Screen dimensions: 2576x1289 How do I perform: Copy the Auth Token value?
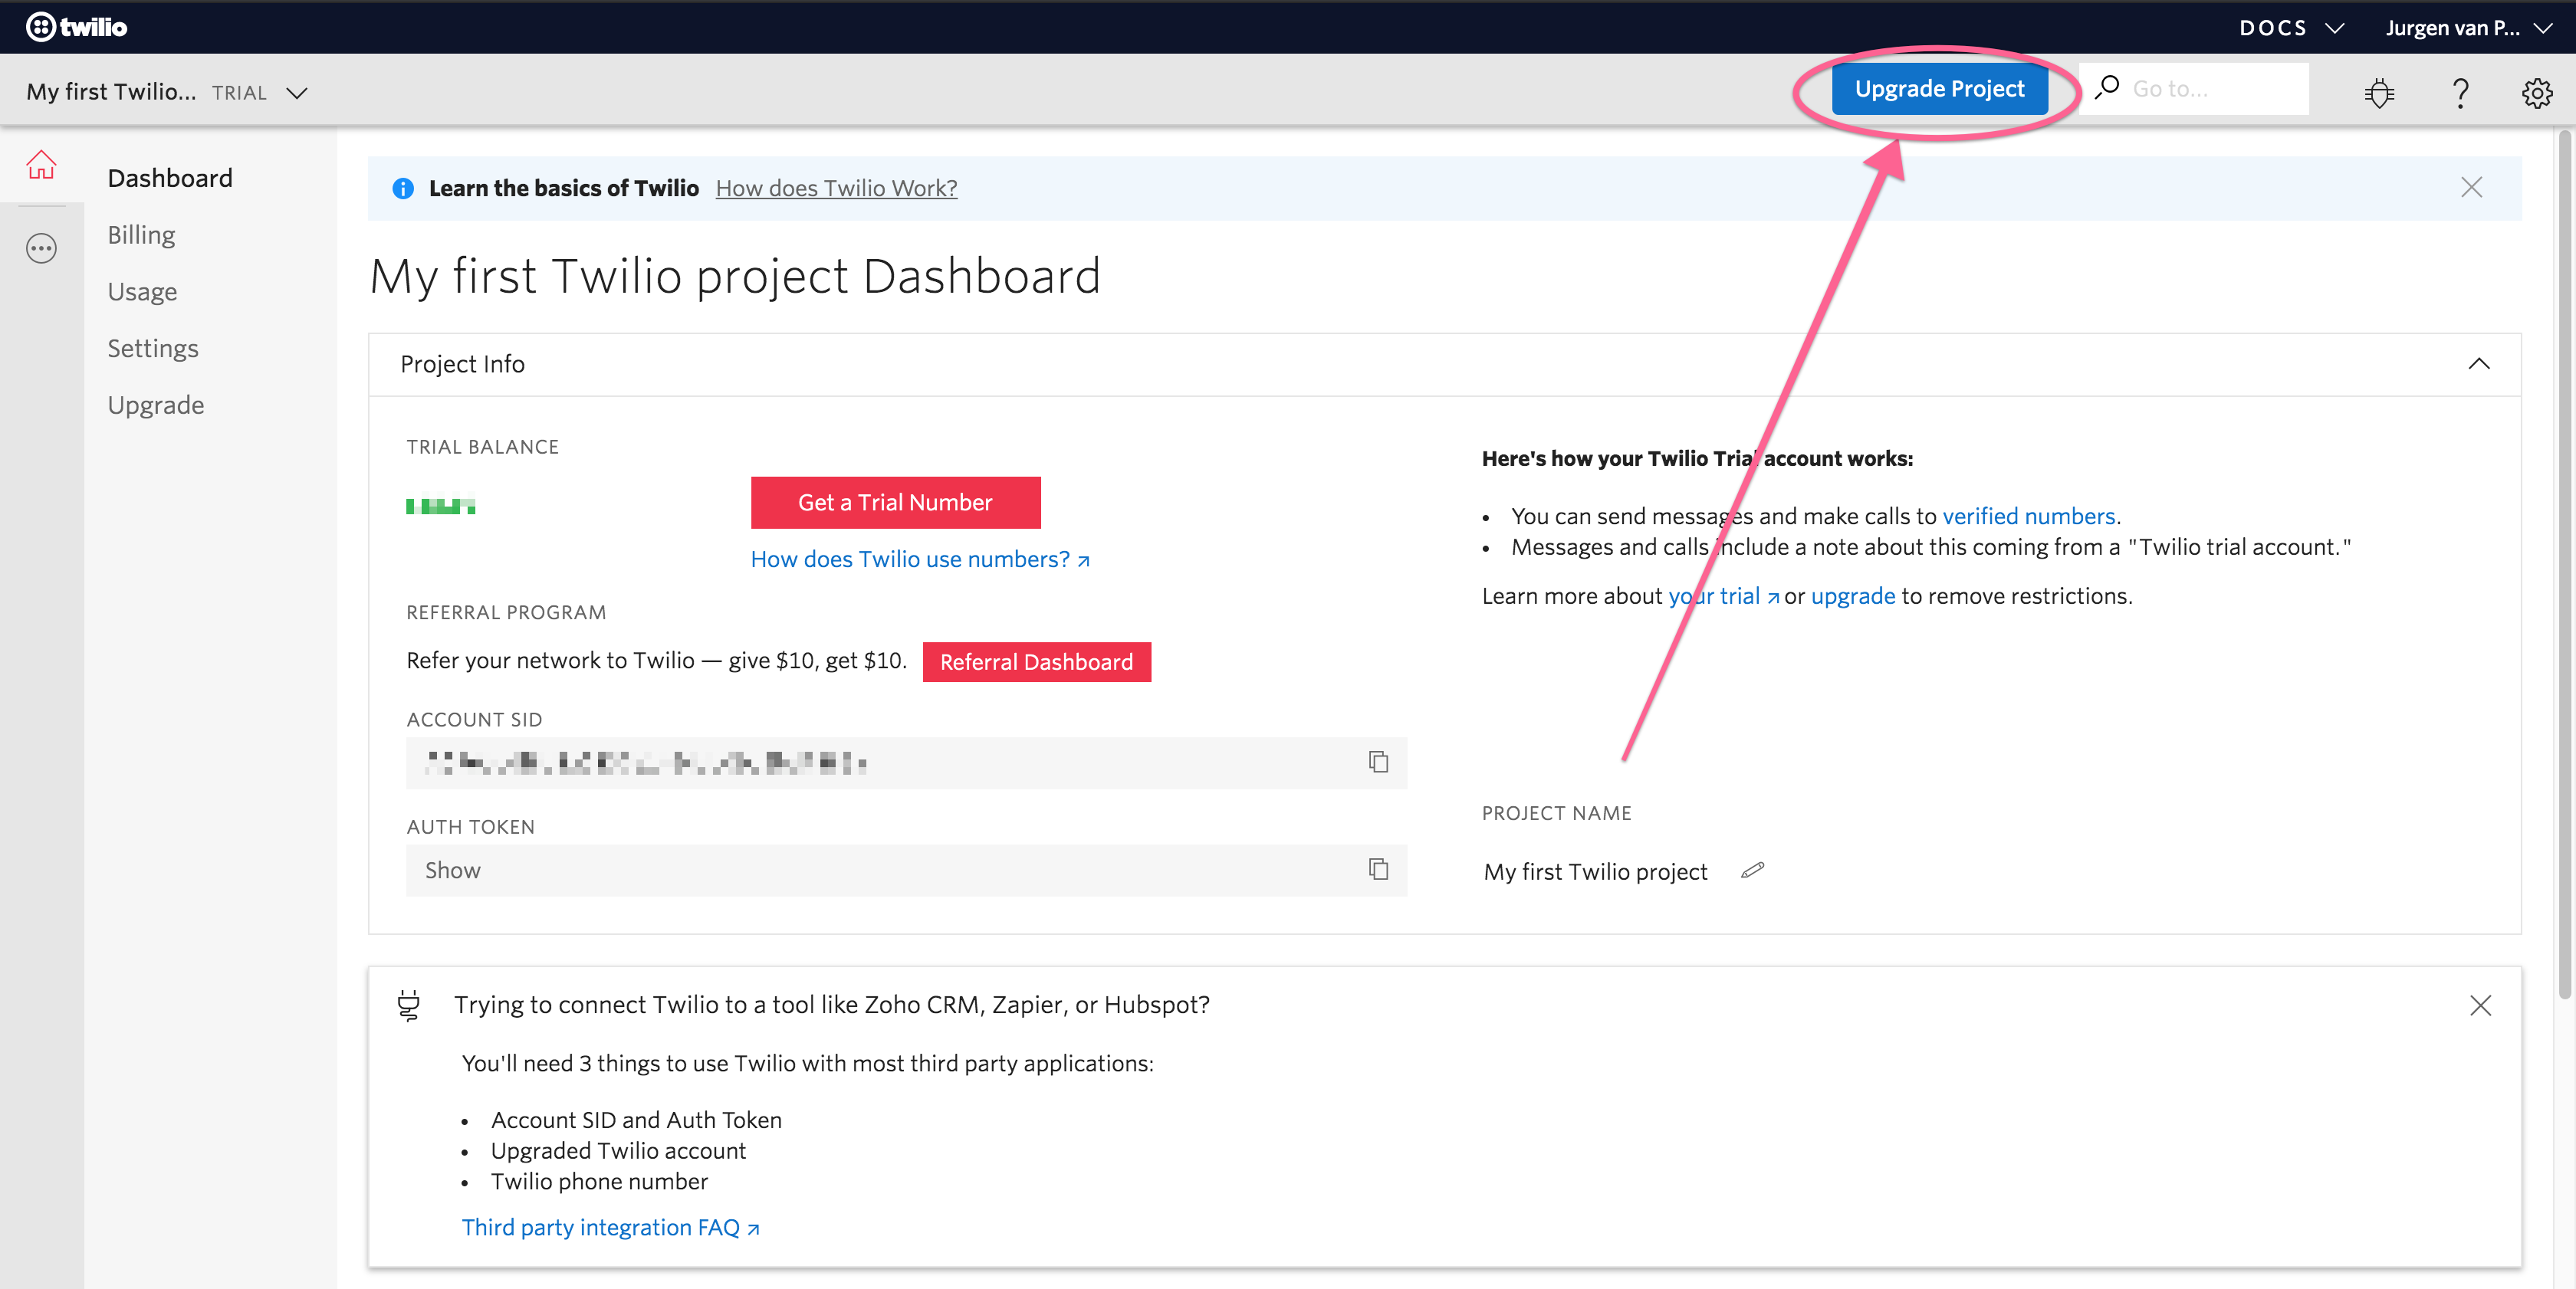(1378, 869)
